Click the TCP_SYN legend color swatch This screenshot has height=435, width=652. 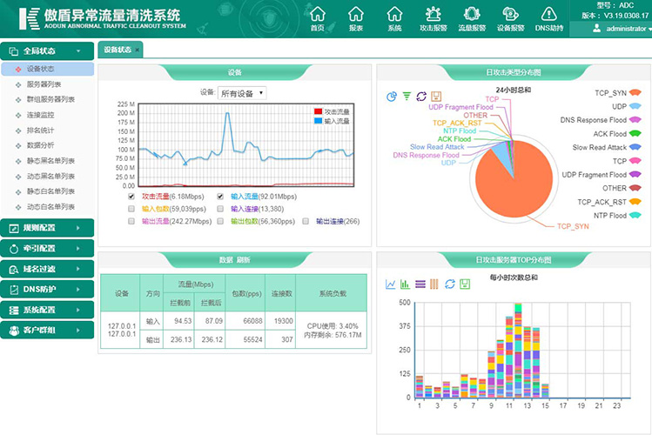click(635, 92)
